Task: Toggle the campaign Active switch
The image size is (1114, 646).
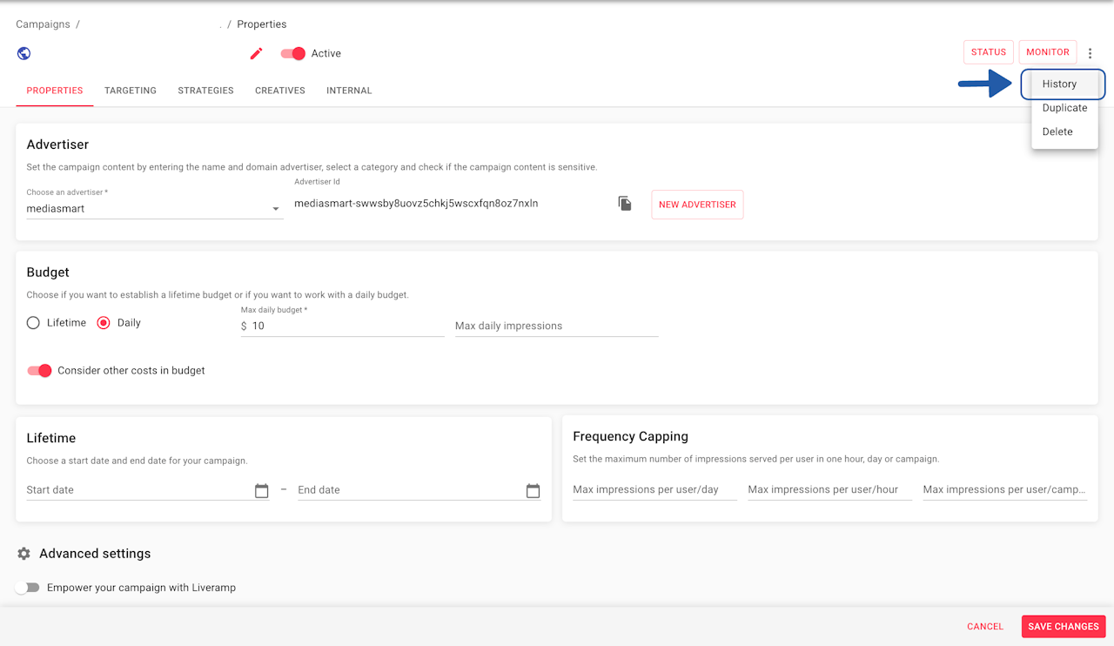Action: click(293, 53)
